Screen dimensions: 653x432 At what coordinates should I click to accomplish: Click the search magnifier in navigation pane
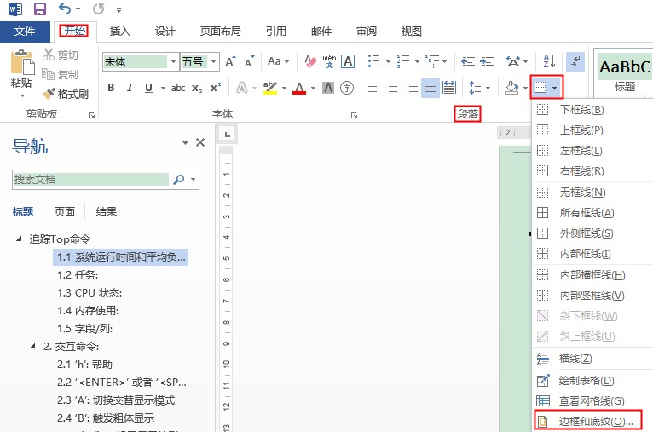tap(179, 180)
